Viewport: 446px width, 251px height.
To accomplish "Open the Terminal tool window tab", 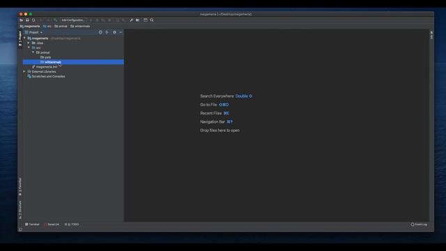I will 32,225.
